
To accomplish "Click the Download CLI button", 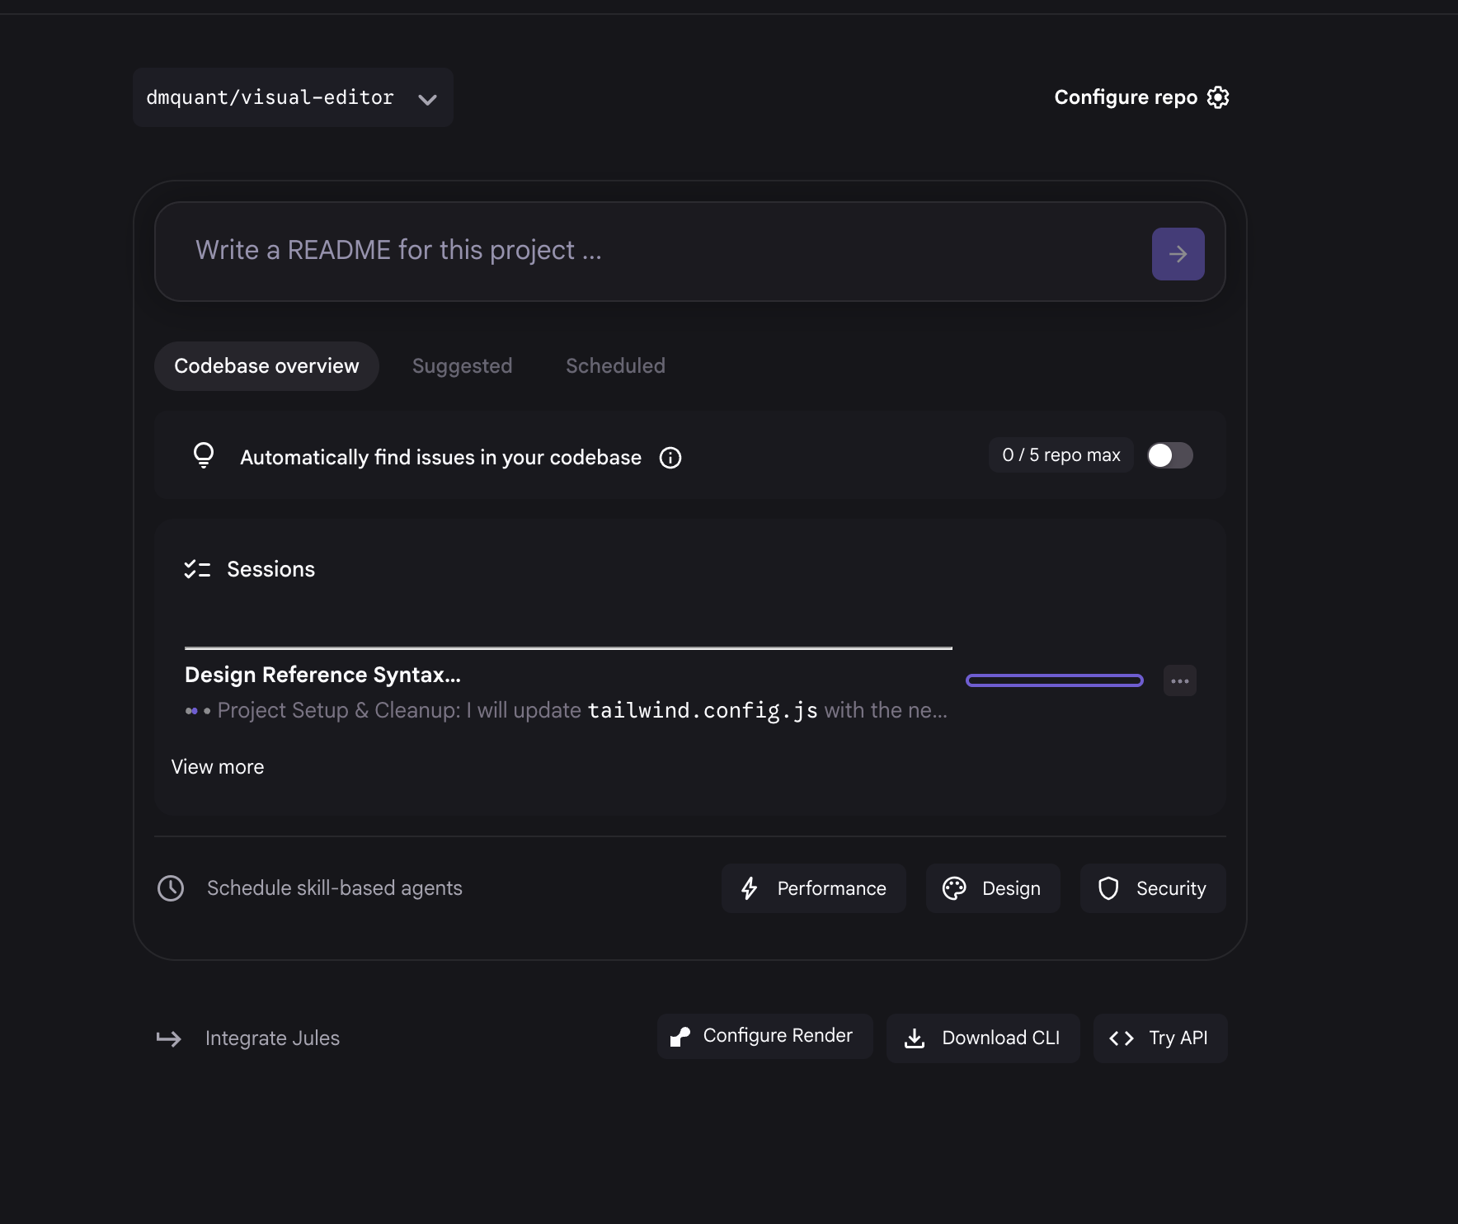I will click(983, 1038).
